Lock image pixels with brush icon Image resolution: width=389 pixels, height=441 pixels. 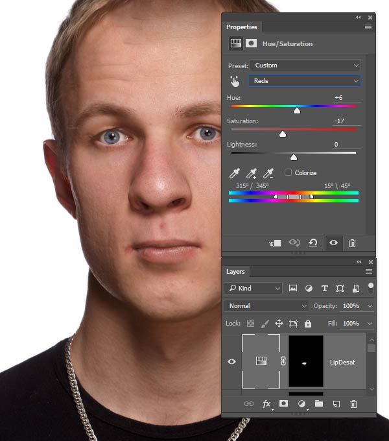click(265, 324)
